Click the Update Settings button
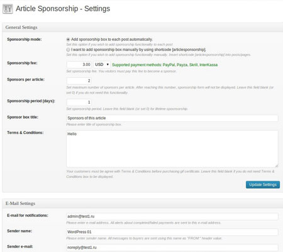Image resolution: width=283 pixels, height=252 pixels. coord(263,185)
